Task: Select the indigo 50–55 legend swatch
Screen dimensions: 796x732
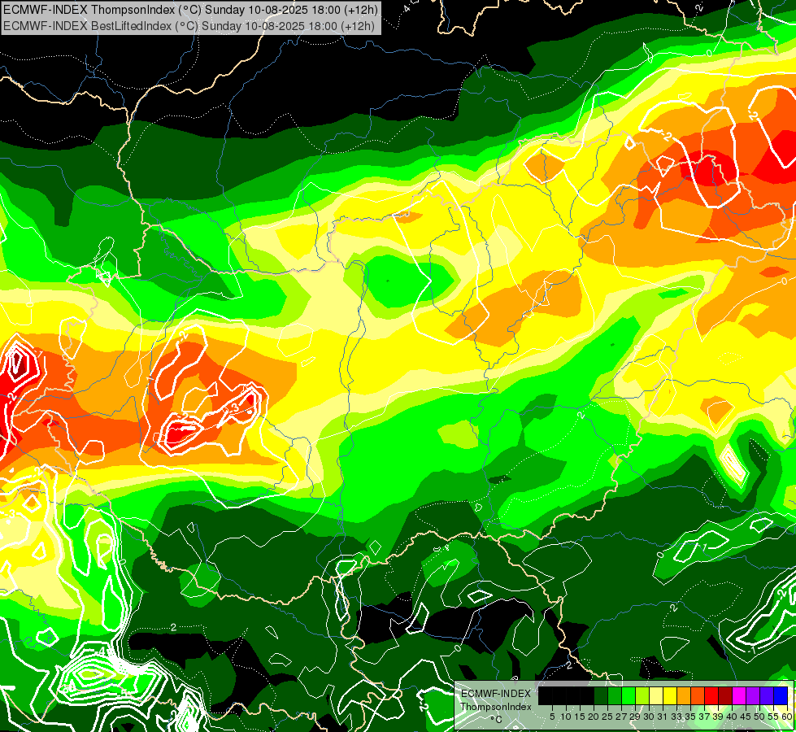Action: [x=767, y=695]
